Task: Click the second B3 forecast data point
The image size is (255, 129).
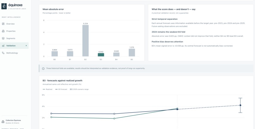Action: point(114,114)
